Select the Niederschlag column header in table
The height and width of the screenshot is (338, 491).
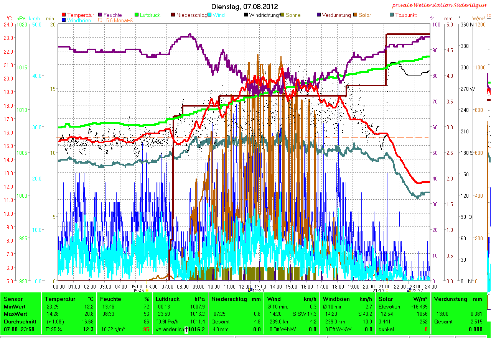coord(228,299)
